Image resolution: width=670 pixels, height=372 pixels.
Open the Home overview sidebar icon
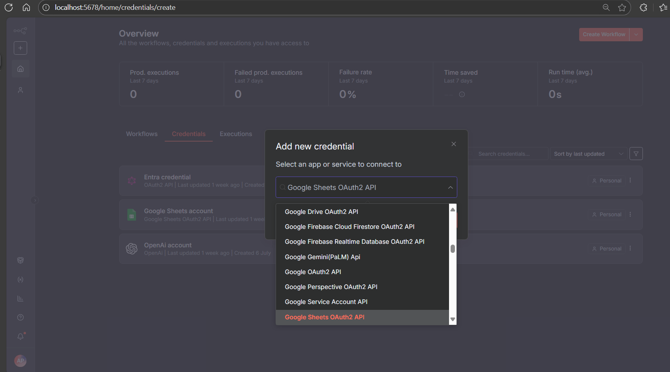pyautogui.click(x=20, y=69)
